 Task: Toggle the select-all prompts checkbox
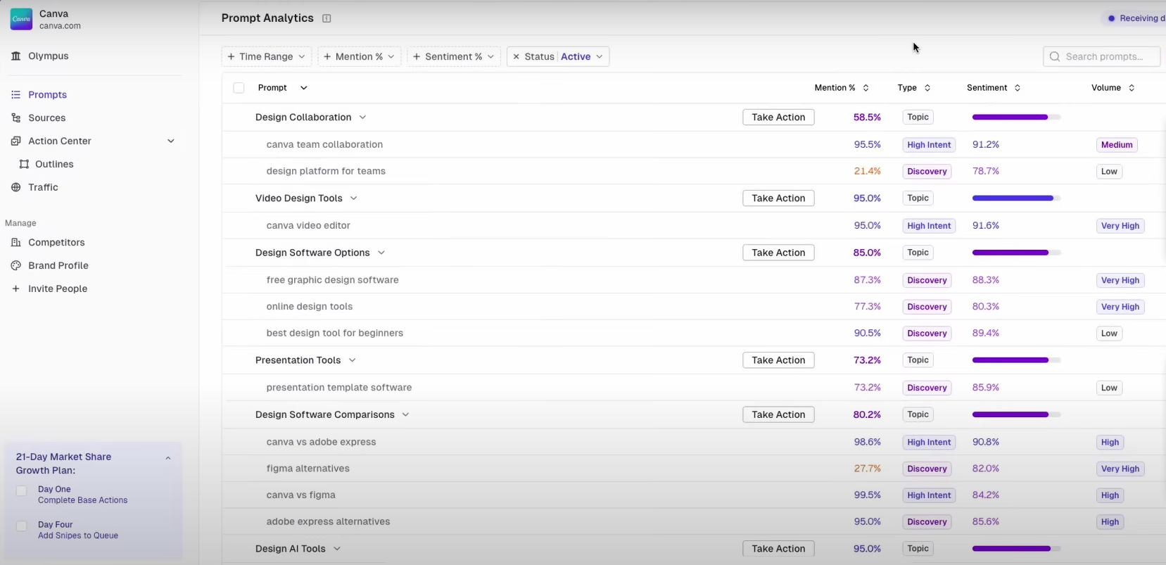(x=239, y=88)
